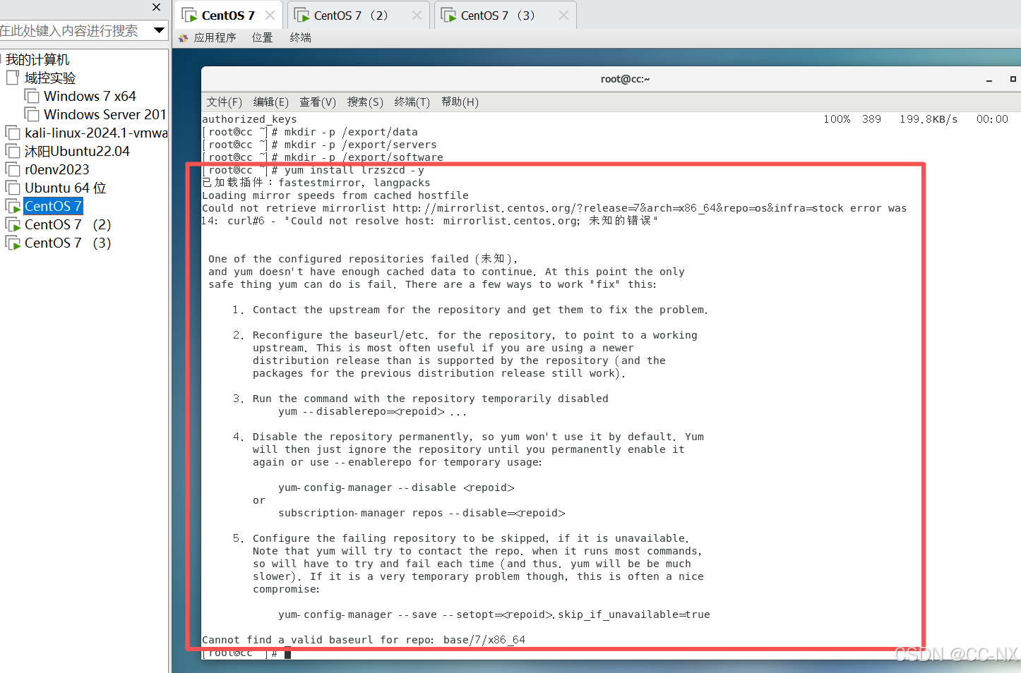Open the 搜索(S) menu in terminal
The image size is (1021, 673).
point(365,102)
